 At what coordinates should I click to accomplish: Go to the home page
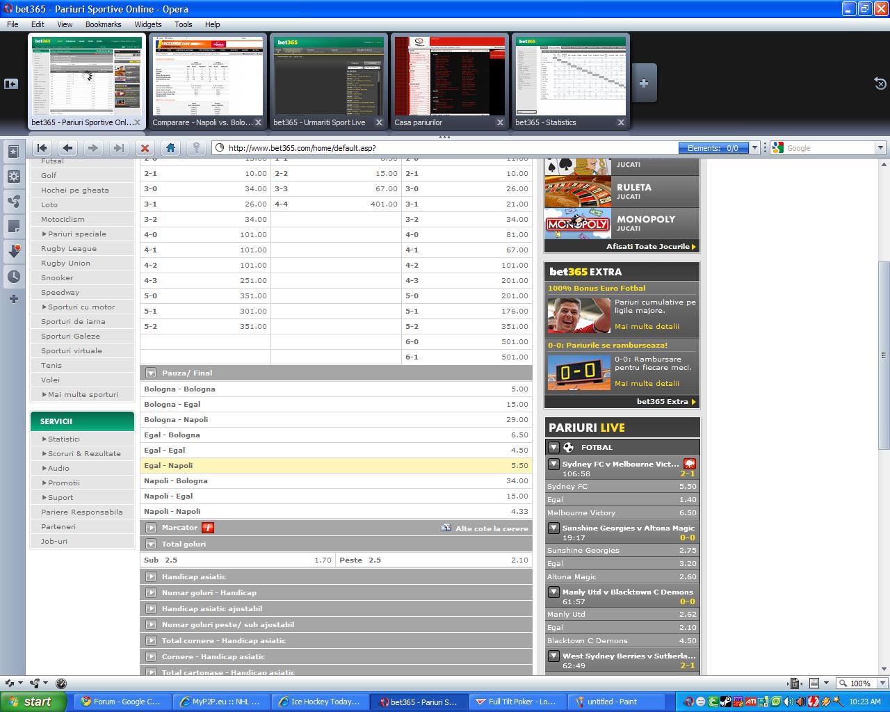tap(170, 148)
